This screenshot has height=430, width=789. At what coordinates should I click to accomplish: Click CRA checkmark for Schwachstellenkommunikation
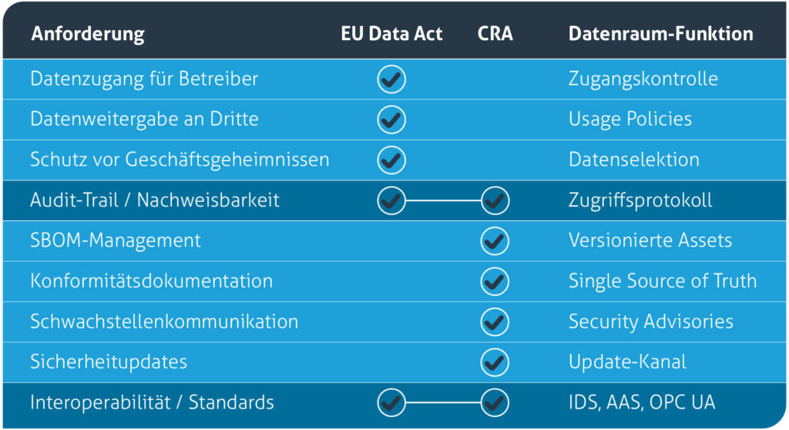pyautogui.click(x=495, y=322)
